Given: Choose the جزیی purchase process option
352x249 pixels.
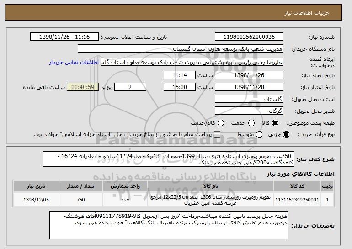Looking at the screenshot, I should [x=286, y=134].
